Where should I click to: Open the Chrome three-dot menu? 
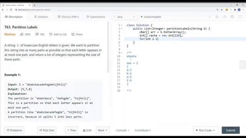tap(243, 10)
